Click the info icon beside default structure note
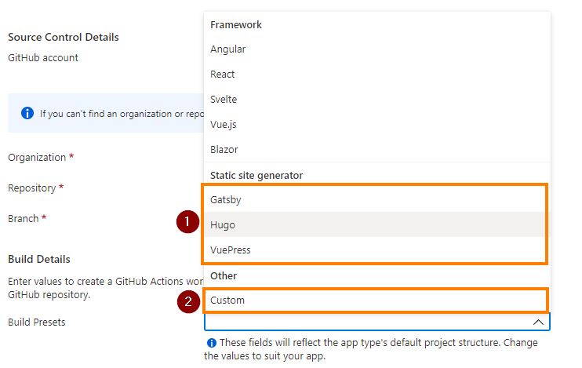582x368 pixels. pos(211,343)
